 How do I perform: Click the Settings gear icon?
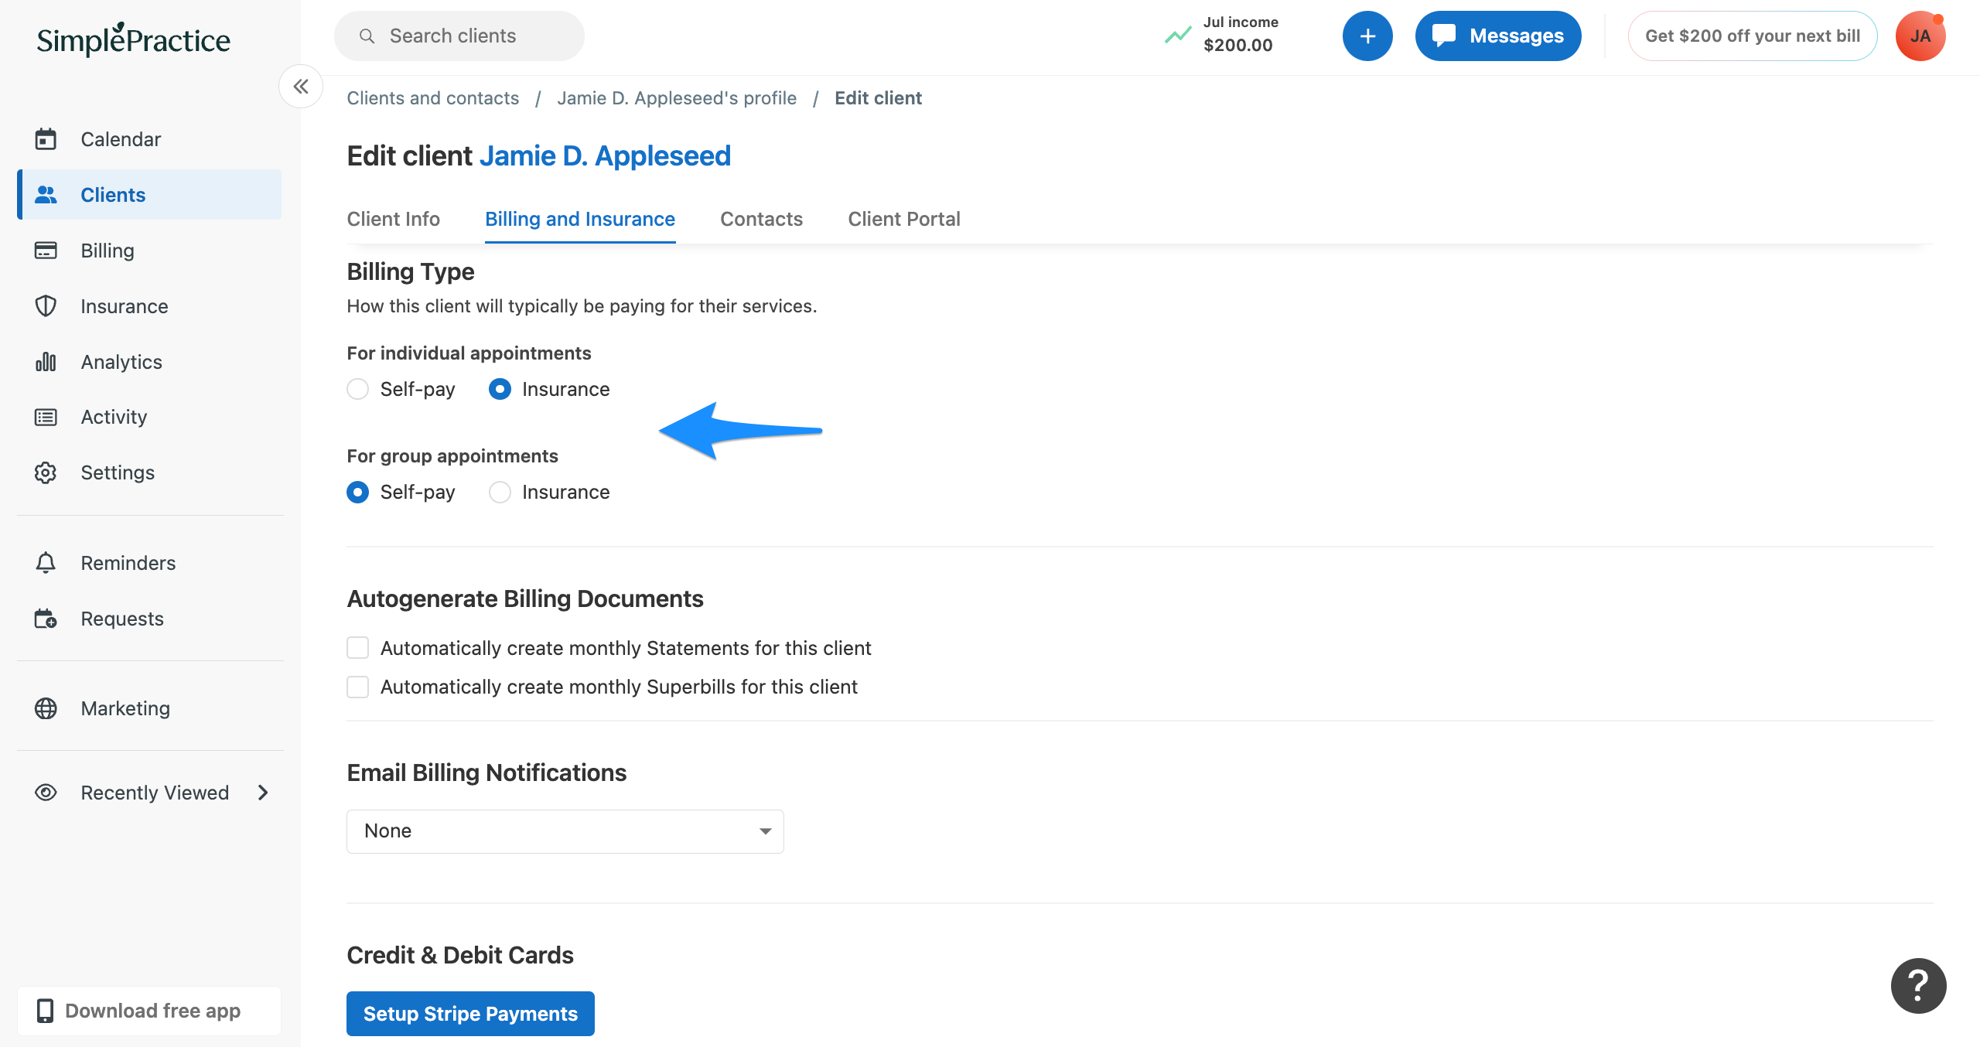tap(46, 472)
